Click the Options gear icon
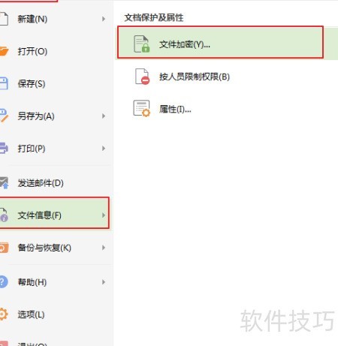338x346 pixels. tap(4, 314)
